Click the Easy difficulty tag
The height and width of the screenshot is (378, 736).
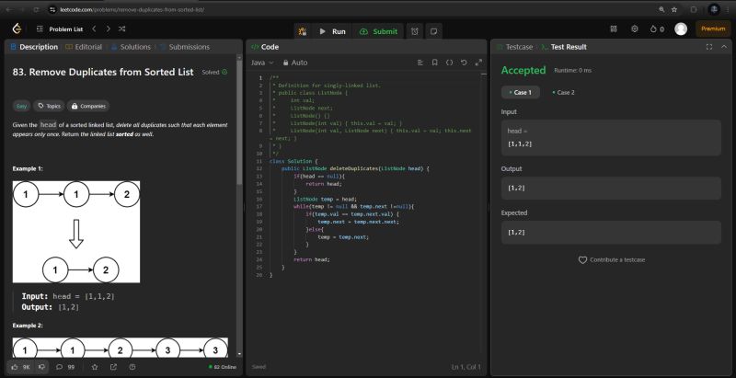coord(21,106)
